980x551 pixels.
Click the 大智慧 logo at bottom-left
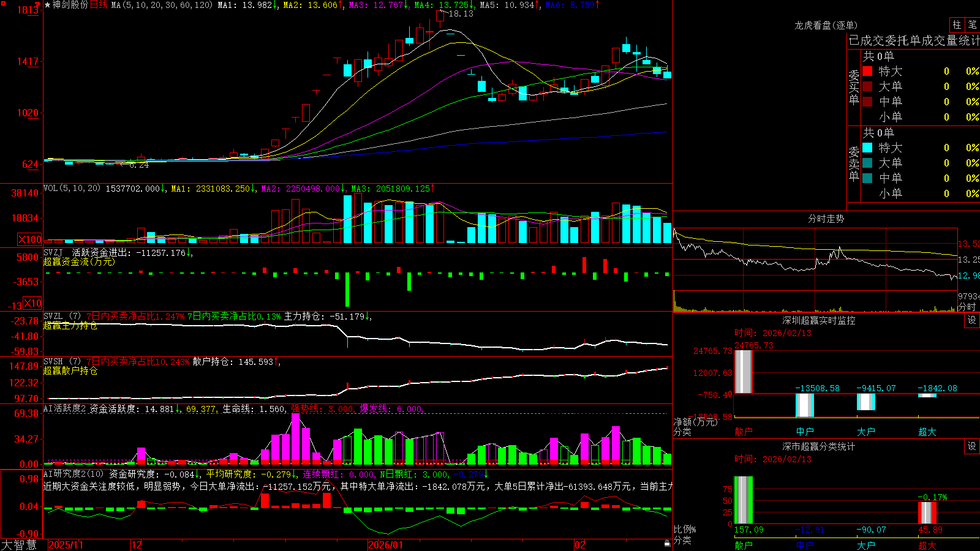(19, 545)
